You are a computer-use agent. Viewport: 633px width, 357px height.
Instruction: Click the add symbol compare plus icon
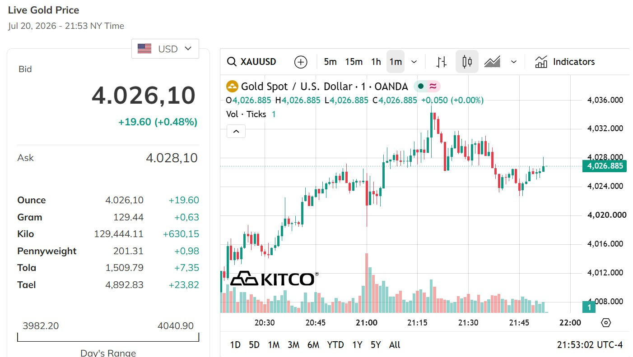click(x=301, y=62)
